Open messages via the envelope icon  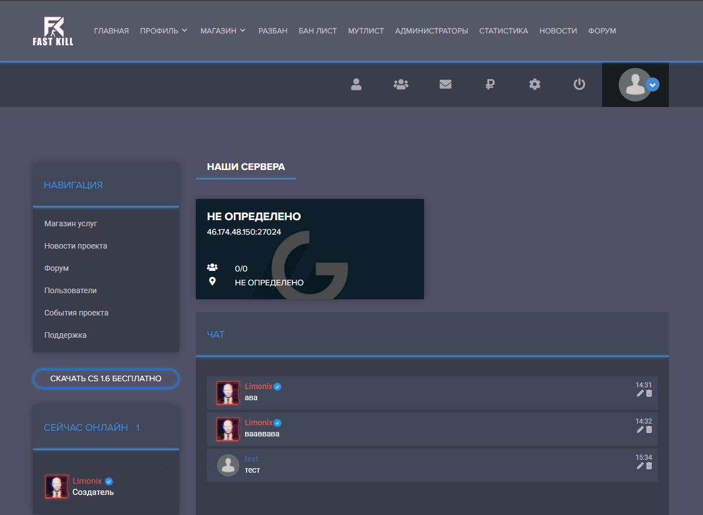point(445,85)
